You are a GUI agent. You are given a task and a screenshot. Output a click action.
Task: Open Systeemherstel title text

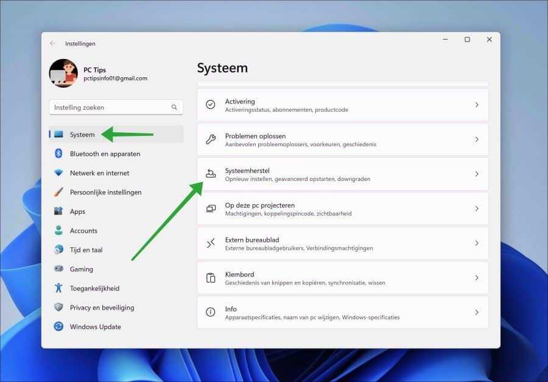click(247, 171)
